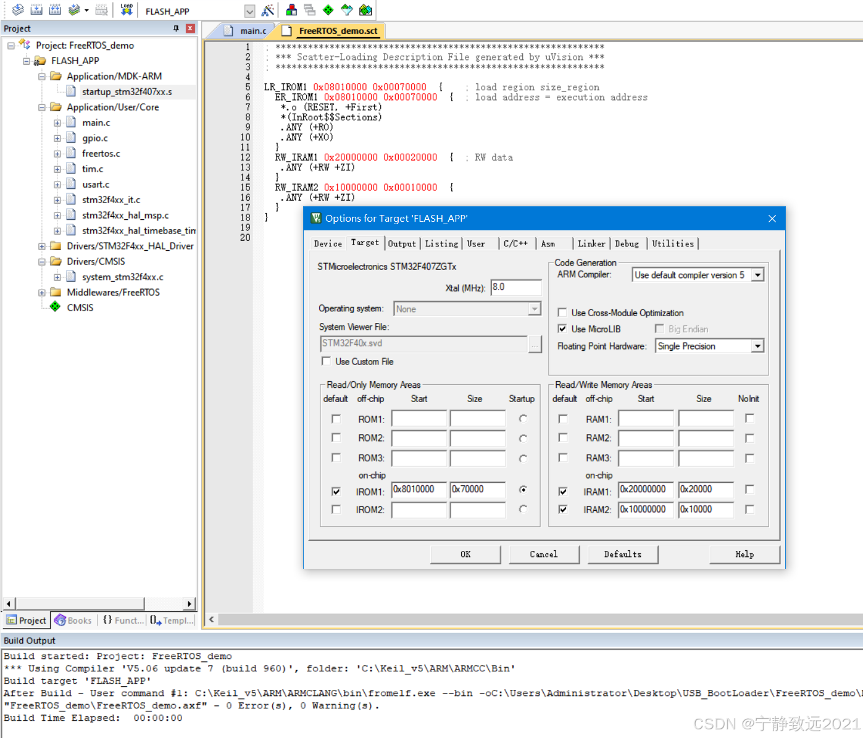Pin the Project panel with pushpin icon
The width and height of the screenshot is (863, 738).
click(176, 28)
